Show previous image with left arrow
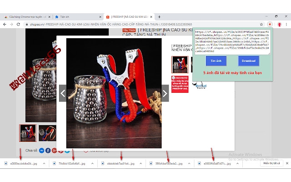The image size is (291, 182). point(63,93)
